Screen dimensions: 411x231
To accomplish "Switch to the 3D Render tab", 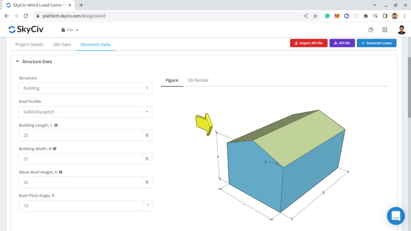I will [198, 80].
